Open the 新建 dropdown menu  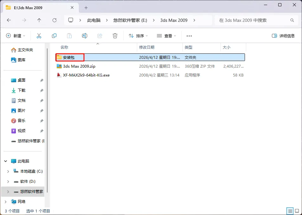pyautogui.click(x=16, y=36)
